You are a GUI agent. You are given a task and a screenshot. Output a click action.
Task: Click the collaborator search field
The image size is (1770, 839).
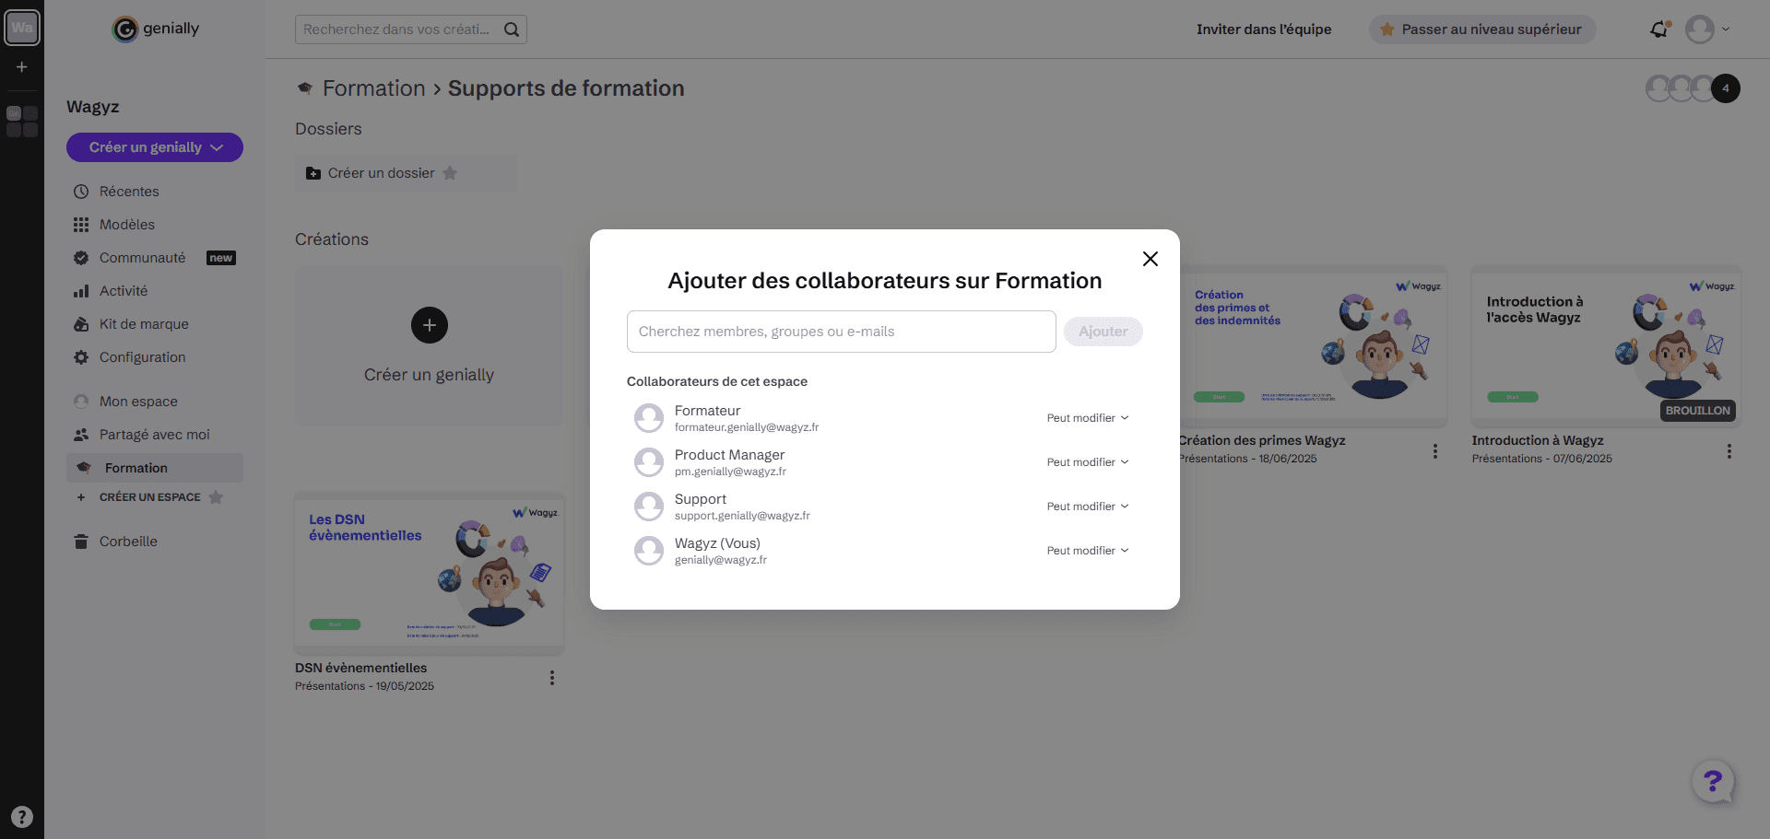click(x=841, y=332)
